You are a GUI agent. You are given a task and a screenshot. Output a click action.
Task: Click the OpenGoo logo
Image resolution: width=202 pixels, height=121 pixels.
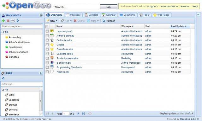(x=27, y=6)
